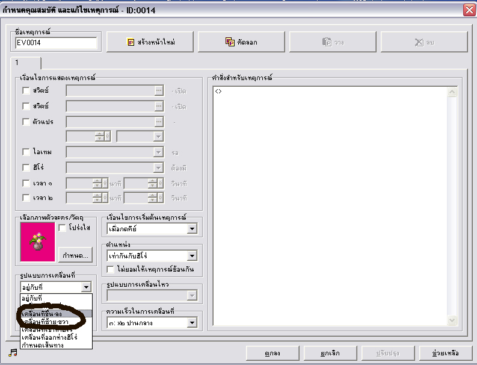Click the วาง (paste page) button
This screenshot has height=365, width=477.
(333, 42)
